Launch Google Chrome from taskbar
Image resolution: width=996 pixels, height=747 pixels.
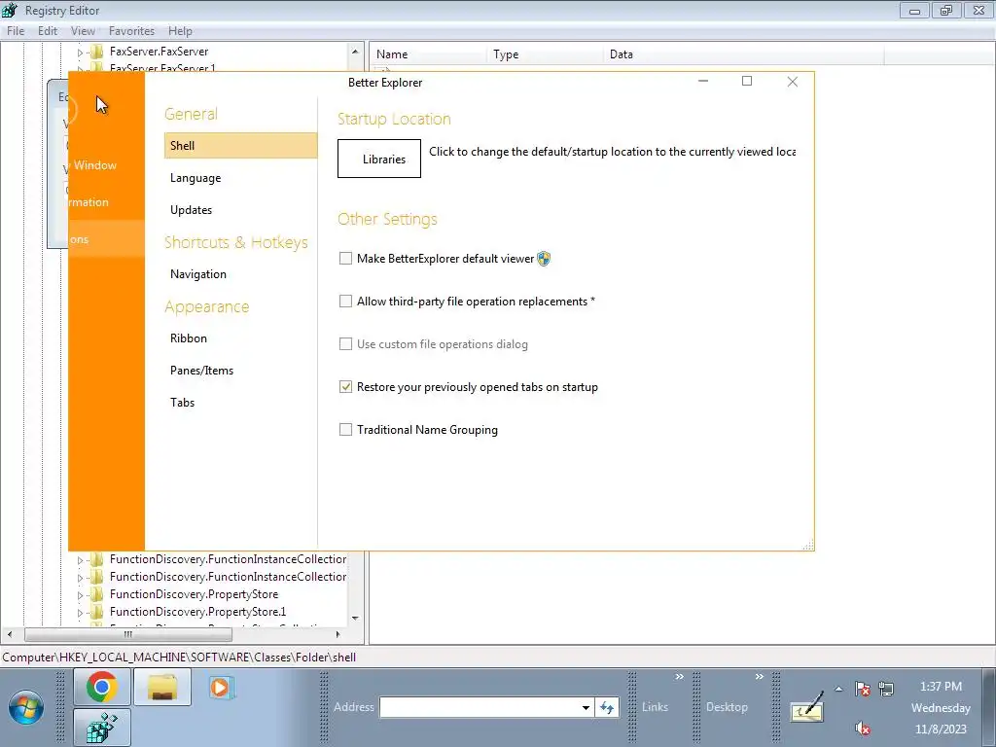(102, 687)
